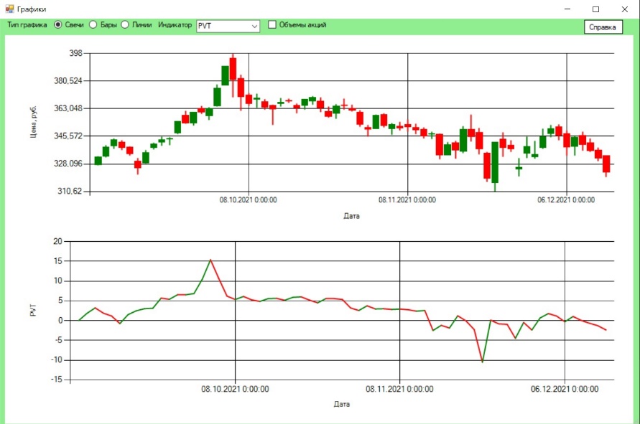Click the Справка button
Viewport: 640px width, 424px height.
pos(603,27)
